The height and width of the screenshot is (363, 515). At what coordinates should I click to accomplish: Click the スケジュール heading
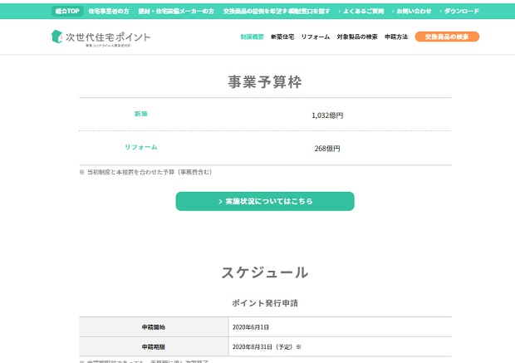(265, 272)
